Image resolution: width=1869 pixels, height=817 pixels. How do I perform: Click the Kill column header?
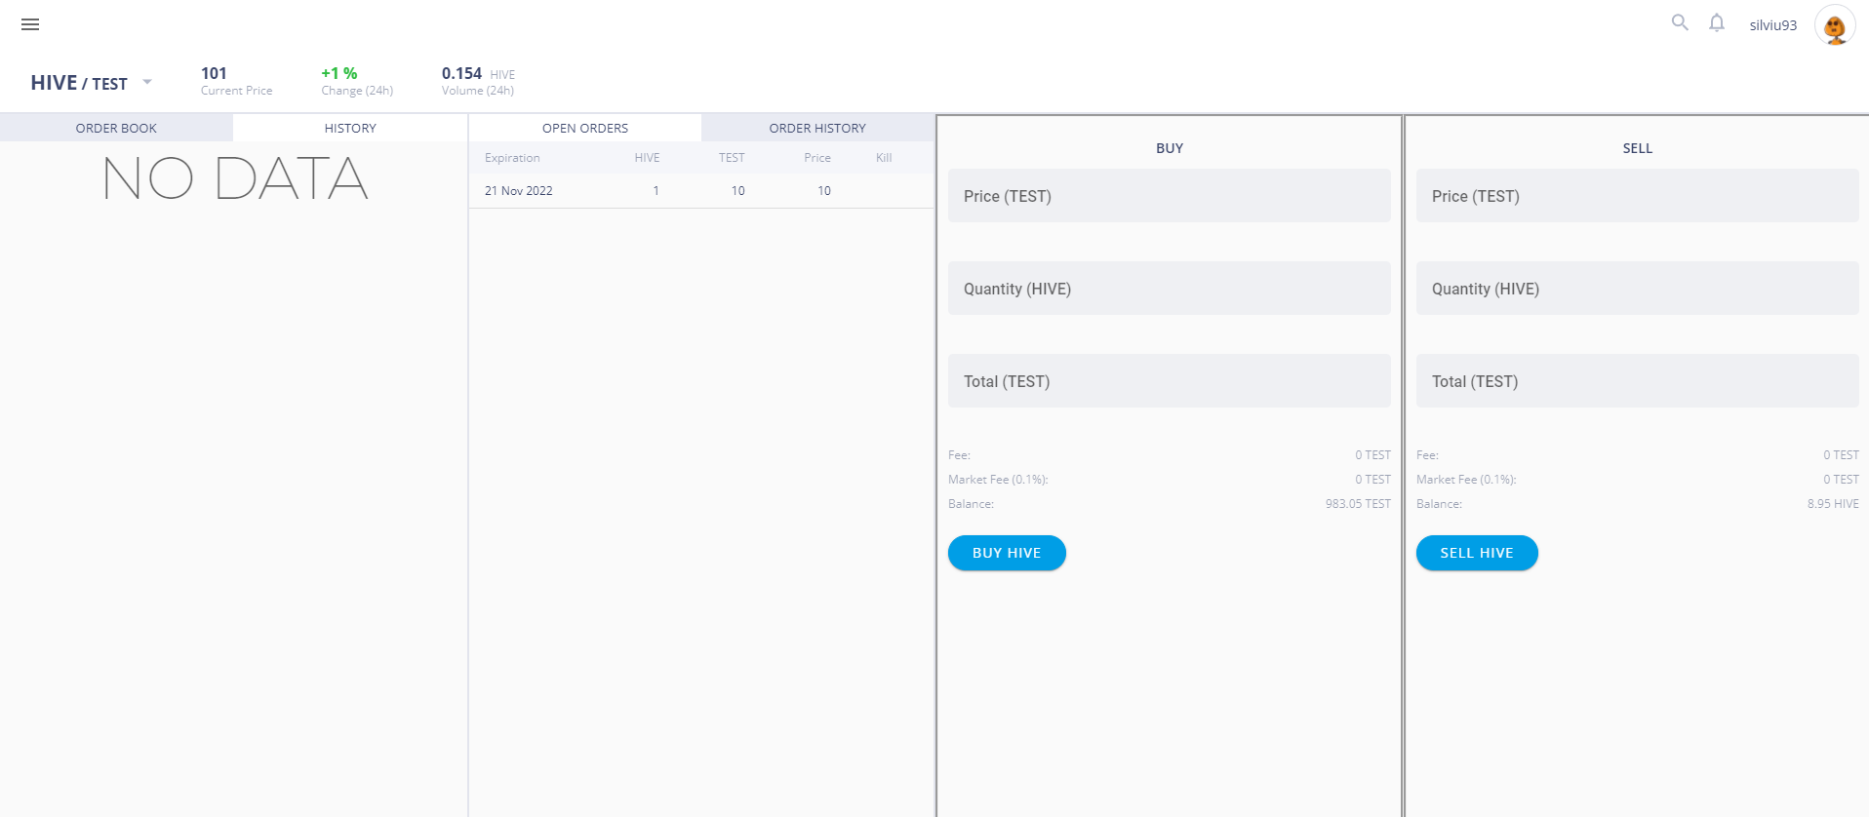[x=884, y=158]
